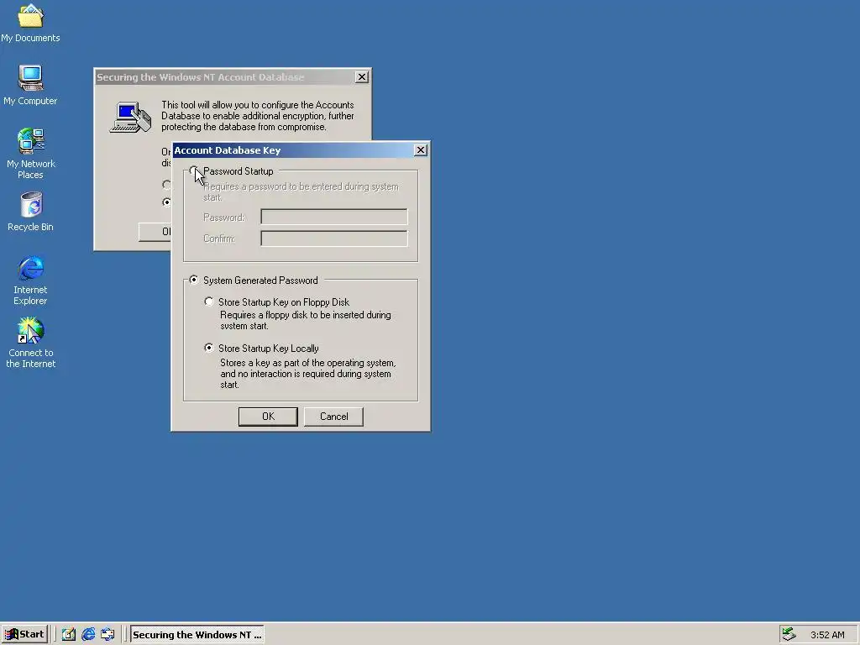Screen dimensions: 860x645
Task: Click the 3:52 AM clock
Action: pyautogui.click(x=827, y=635)
